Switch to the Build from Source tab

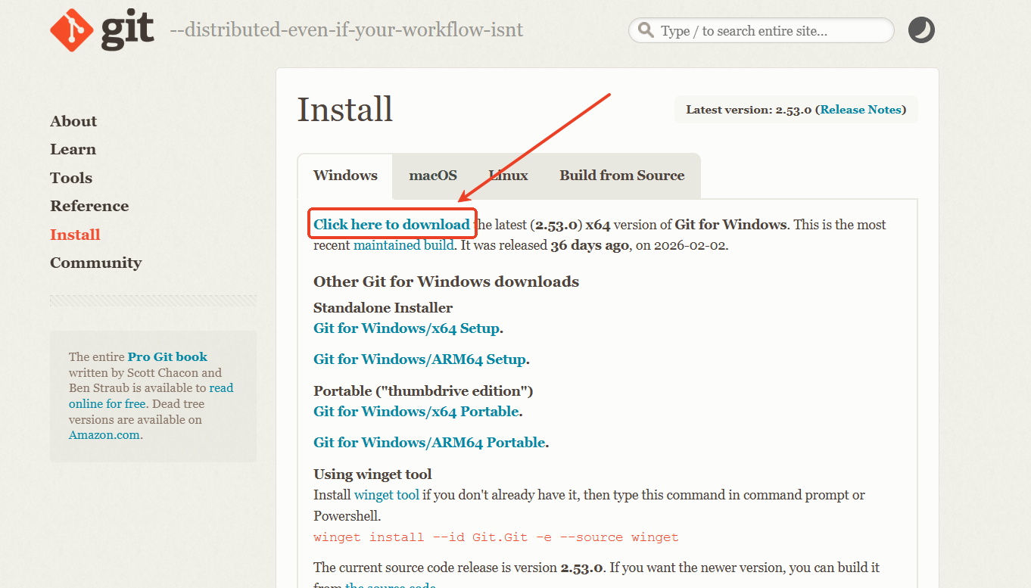point(622,176)
